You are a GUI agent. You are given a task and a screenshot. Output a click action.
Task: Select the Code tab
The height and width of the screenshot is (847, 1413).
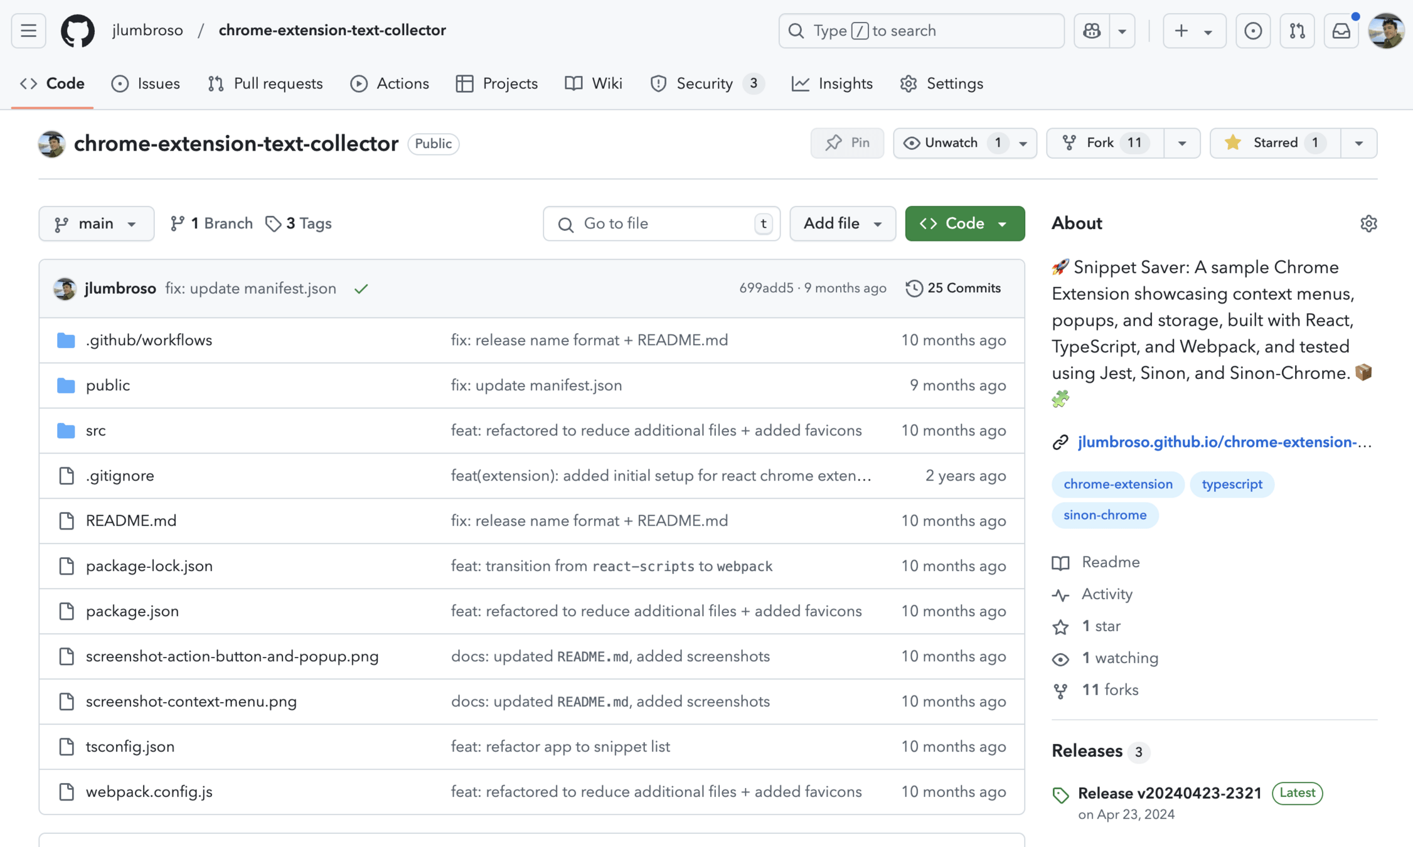point(53,83)
